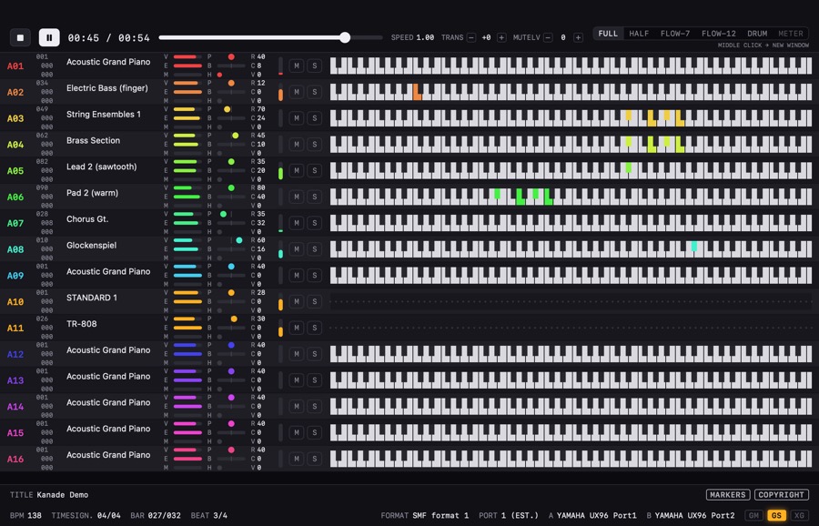Mute channel A14

(297, 407)
